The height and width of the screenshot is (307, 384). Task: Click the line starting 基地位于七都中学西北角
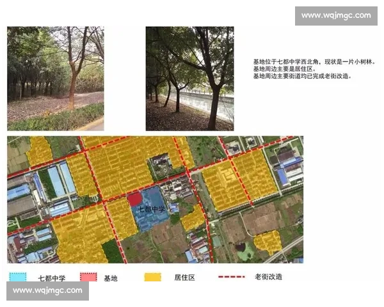tap(314, 61)
